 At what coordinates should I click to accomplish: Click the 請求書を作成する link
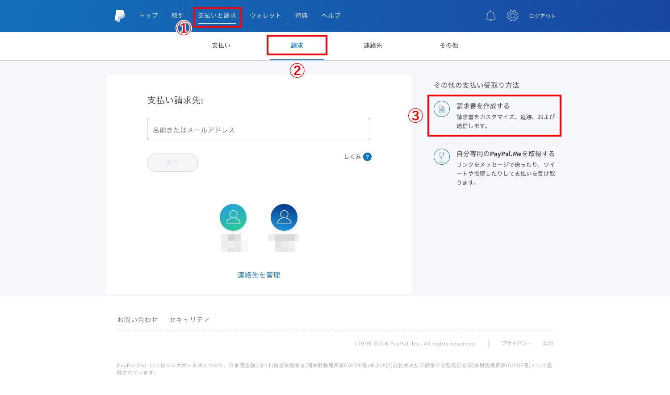pos(483,106)
